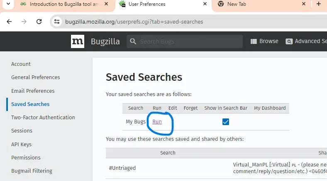Switch to the Introduction to Bugzilla tool tab
327x181 pixels.
point(63,4)
